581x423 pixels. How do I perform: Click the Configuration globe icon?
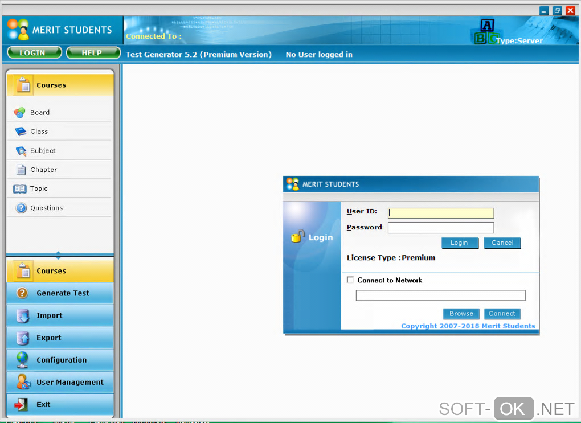pos(22,360)
